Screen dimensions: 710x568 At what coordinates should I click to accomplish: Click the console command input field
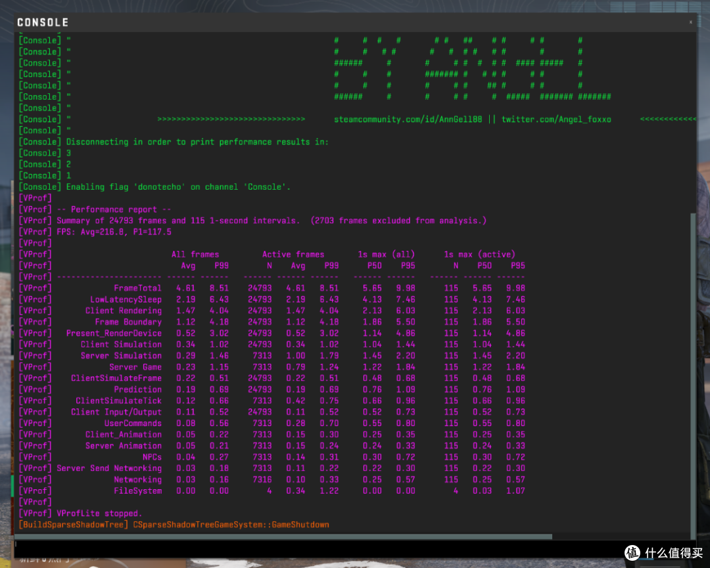point(355,548)
